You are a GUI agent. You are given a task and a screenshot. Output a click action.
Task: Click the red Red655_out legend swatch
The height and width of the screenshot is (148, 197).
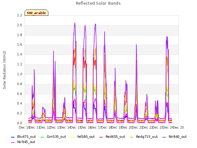click(x=101, y=137)
